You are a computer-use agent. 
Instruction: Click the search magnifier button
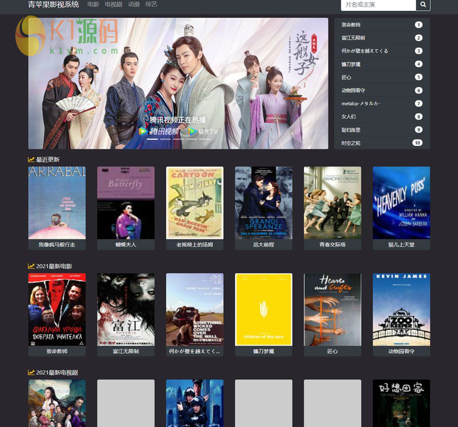click(x=423, y=5)
